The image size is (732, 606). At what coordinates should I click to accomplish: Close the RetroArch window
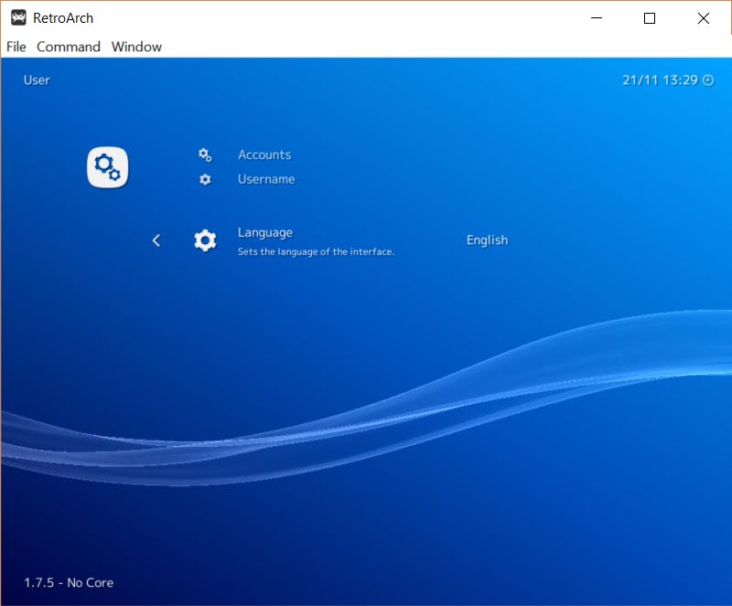(704, 18)
